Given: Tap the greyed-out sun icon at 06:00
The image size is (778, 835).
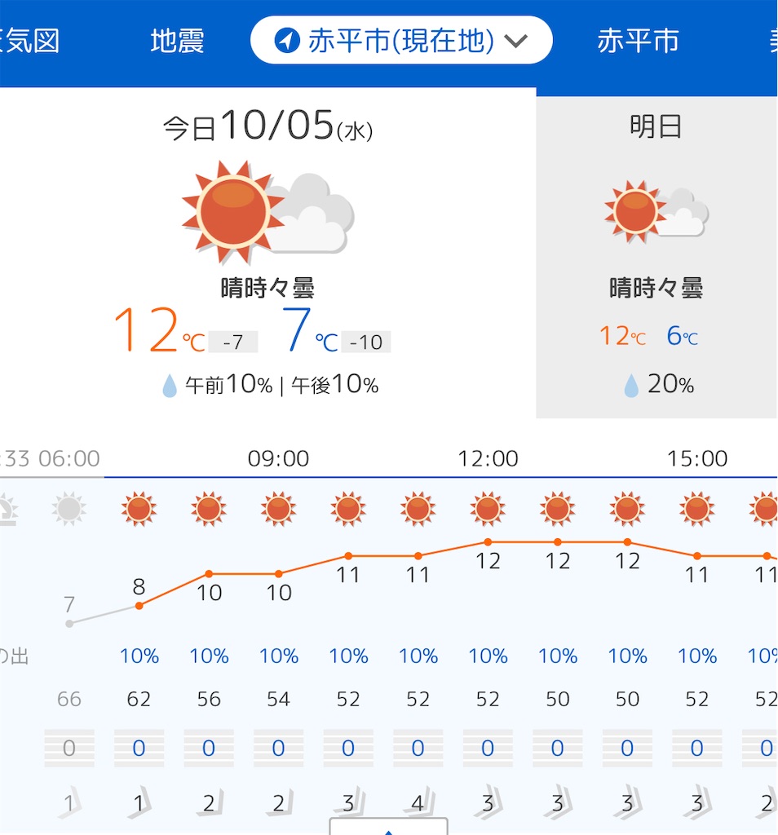Looking at the screenshot, I should pos(69,509).
